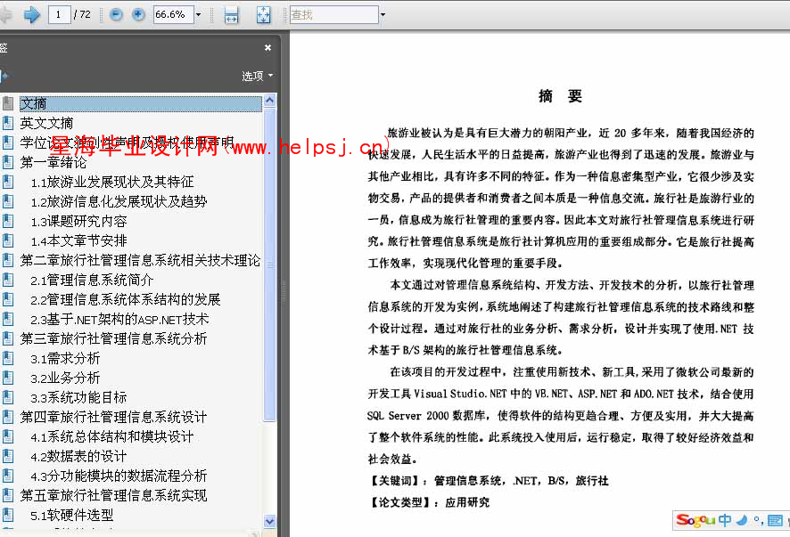Open bookmark 4.2数据表的设计
Screen dimensions: 790x537
[78, 457]
